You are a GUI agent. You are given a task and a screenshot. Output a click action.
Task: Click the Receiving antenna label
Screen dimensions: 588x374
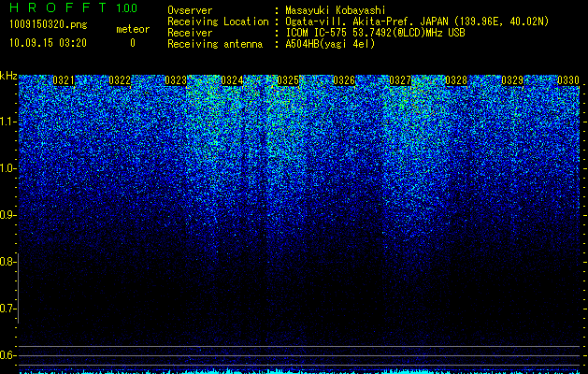pyautogui.click(x=215, y=44)
